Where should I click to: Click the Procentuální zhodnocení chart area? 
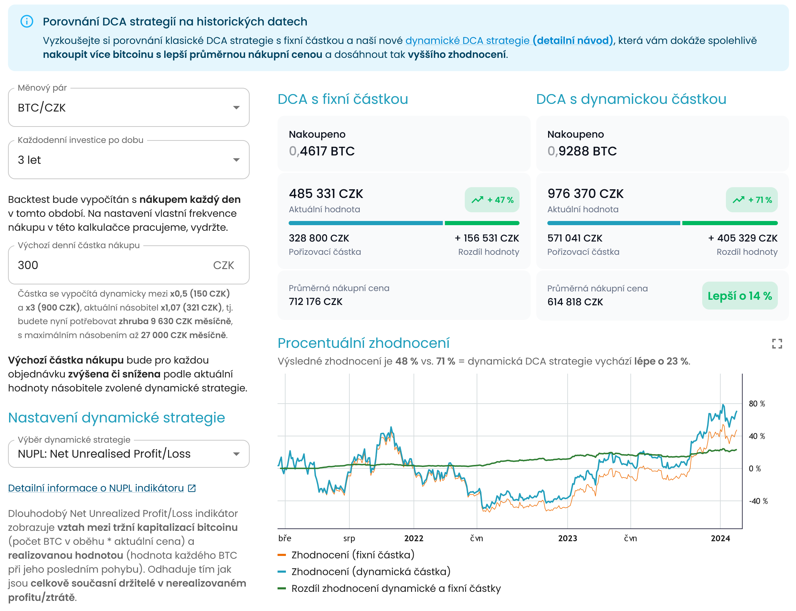510,451
